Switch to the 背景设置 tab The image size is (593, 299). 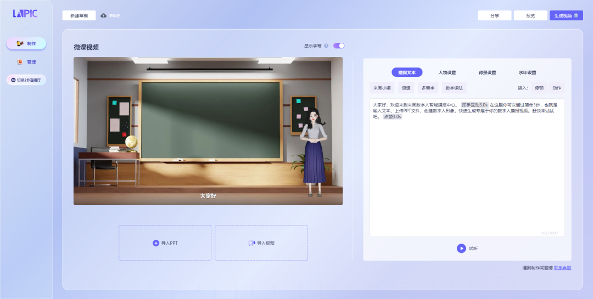pyautogui.click(x=487, y=72)
